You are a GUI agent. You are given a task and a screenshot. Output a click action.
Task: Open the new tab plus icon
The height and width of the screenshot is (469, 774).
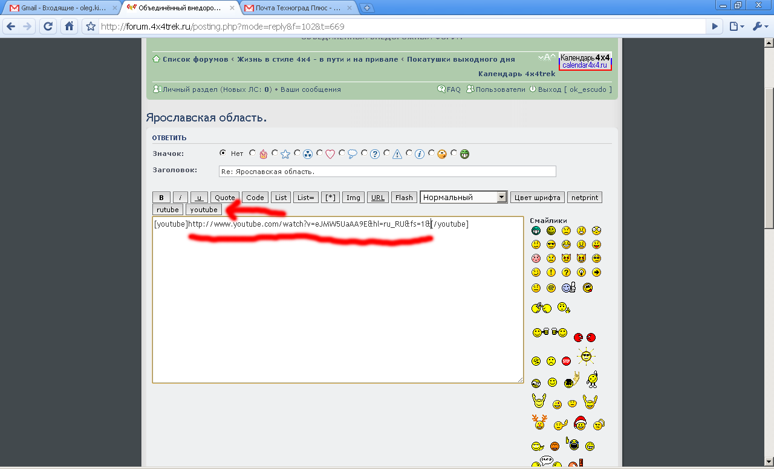click(367, 8)
